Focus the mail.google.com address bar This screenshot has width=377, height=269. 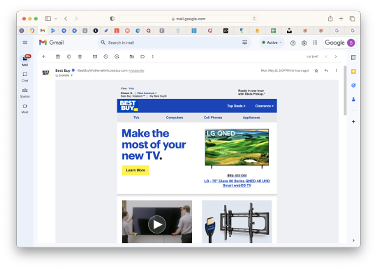[x=188, y=19]
